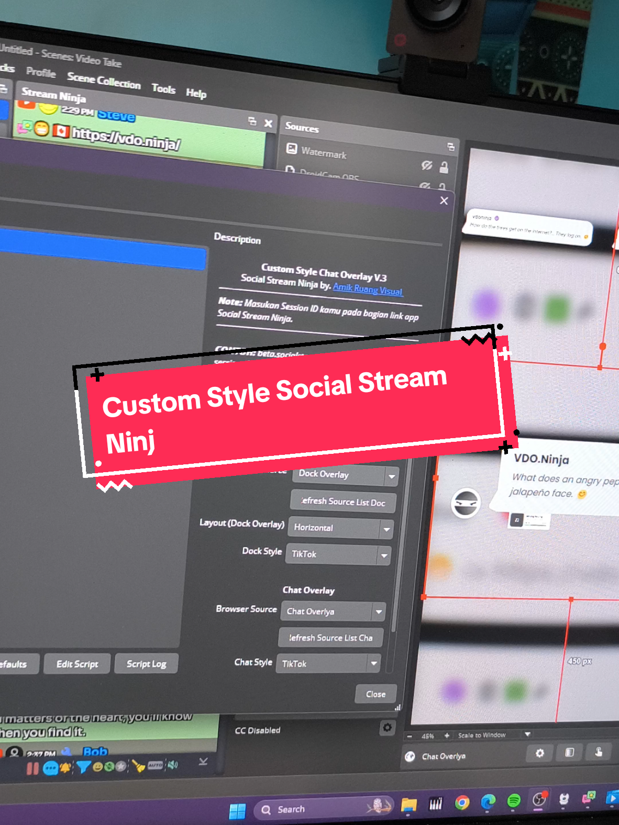The height and width of the screenshot is (825, 619).
Task: Click the green circular refresh icon
Action: click(109, 766)
